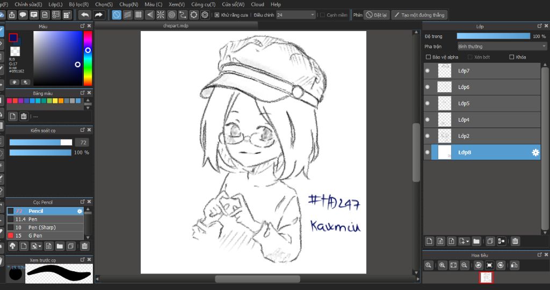Open the Chỉnh sửa(E) menu
The height and width of the screenshot is (290, 550).
(x=28, y=4)
